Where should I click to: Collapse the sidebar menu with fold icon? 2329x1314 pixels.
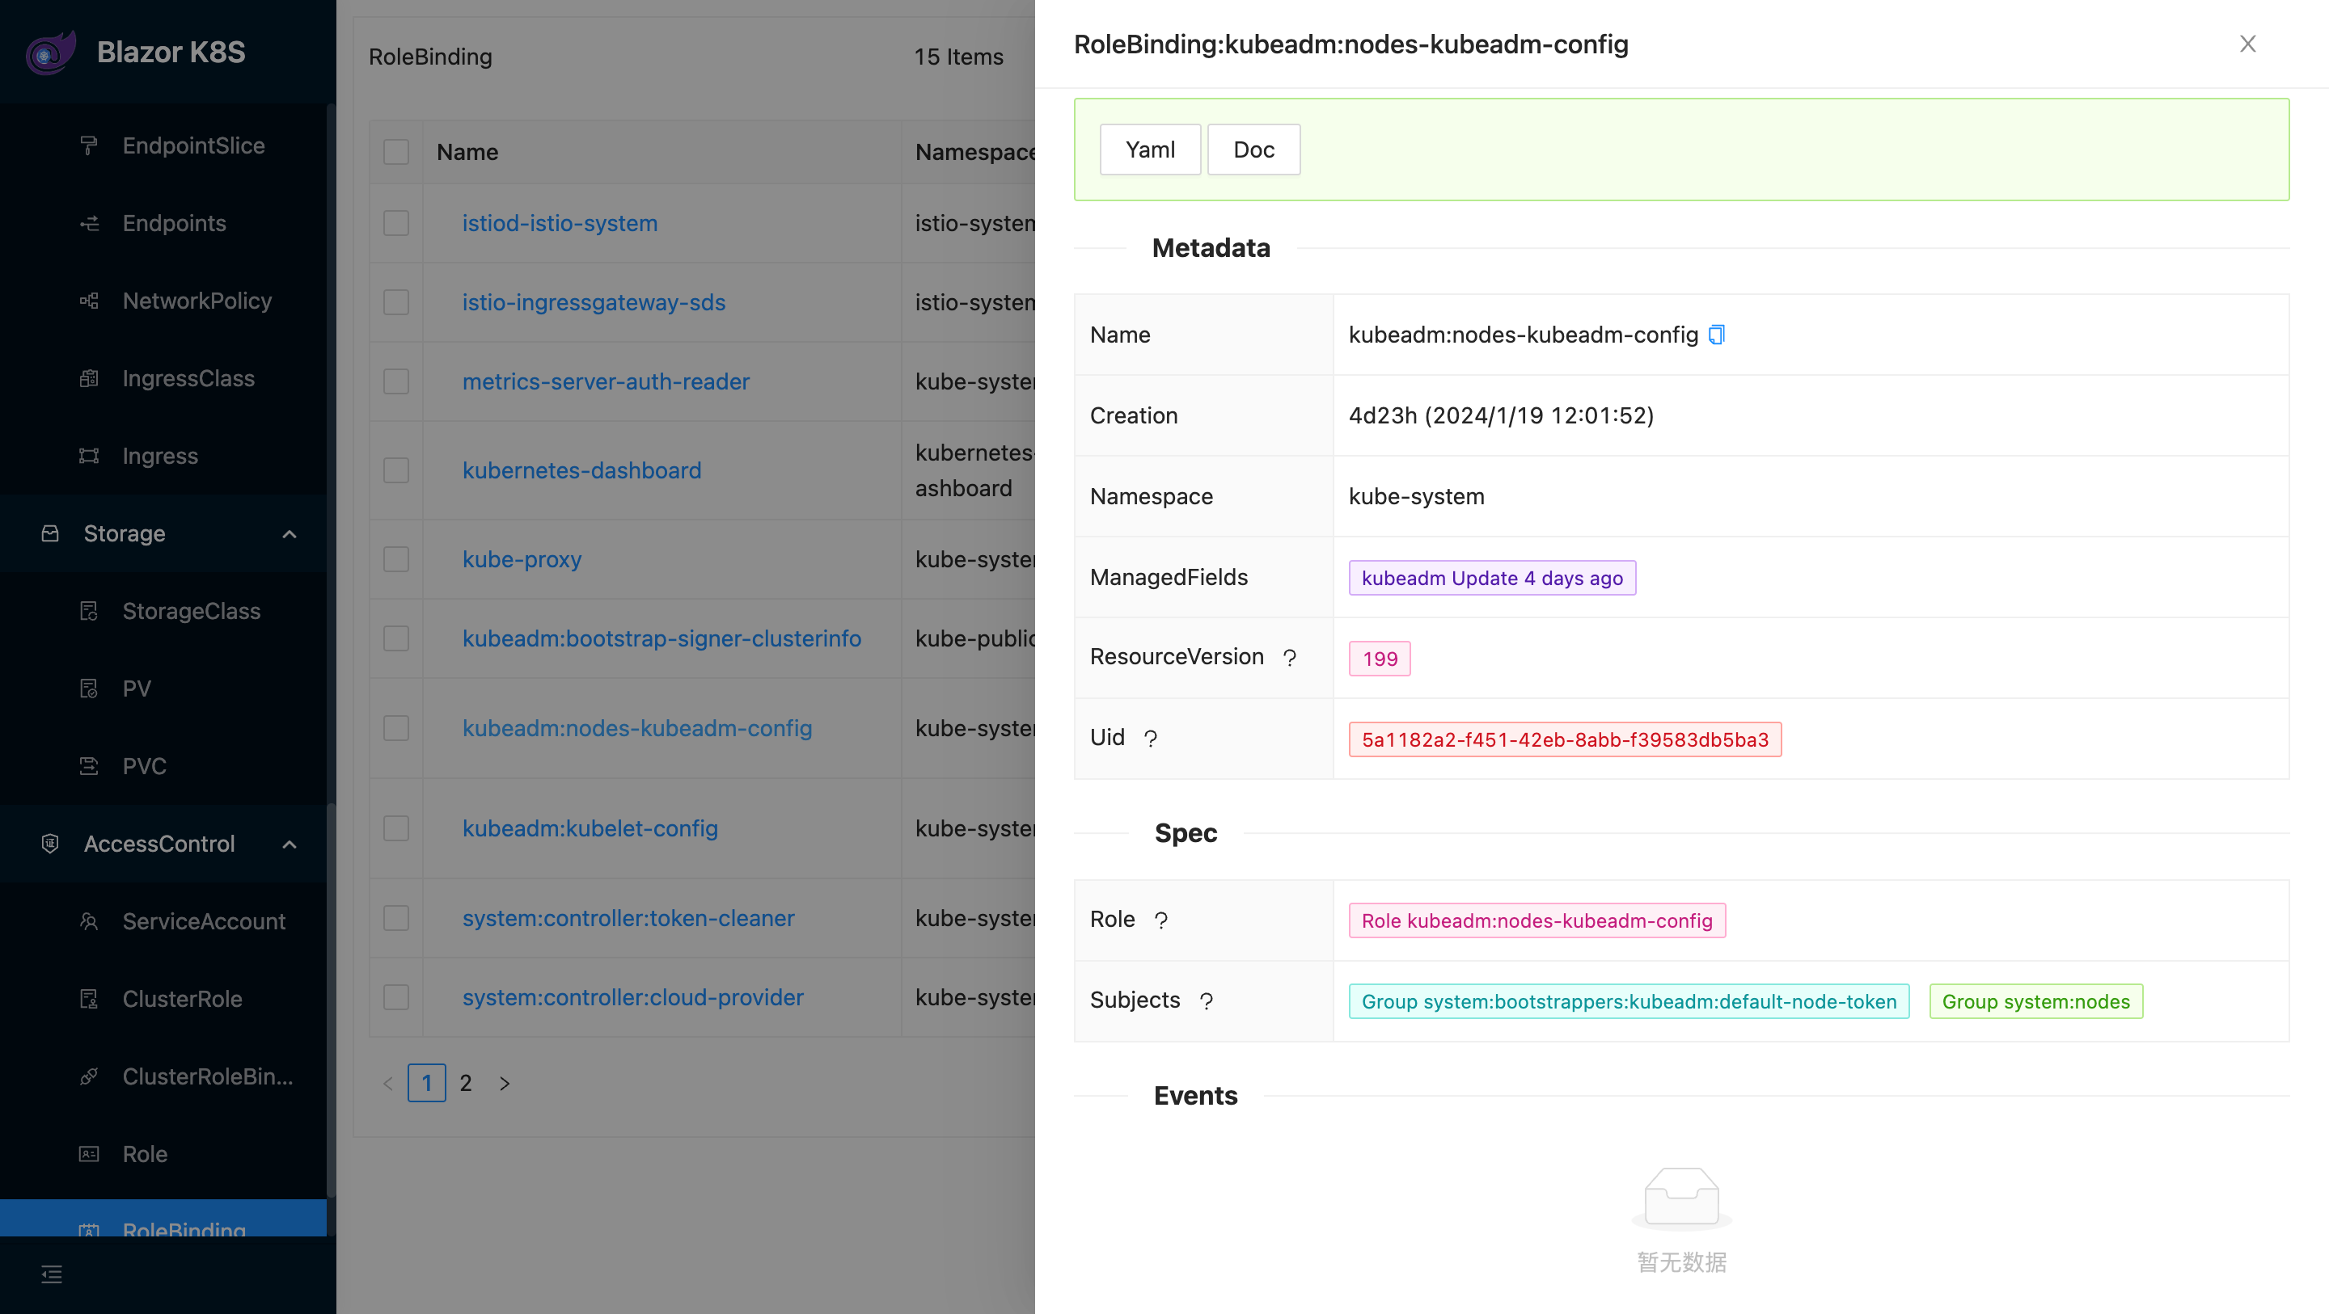(x=52, y=1274)
